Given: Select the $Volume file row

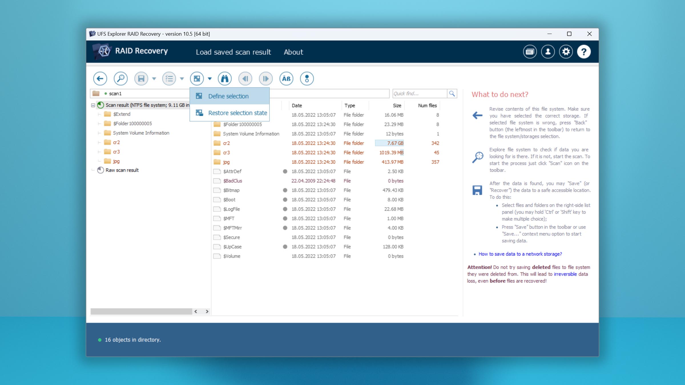Looking at the screenshot, I should [x=327, y=256].
